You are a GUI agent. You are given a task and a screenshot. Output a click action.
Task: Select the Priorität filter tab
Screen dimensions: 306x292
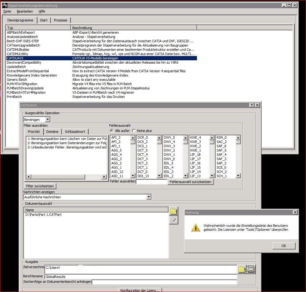pos(34,132)
